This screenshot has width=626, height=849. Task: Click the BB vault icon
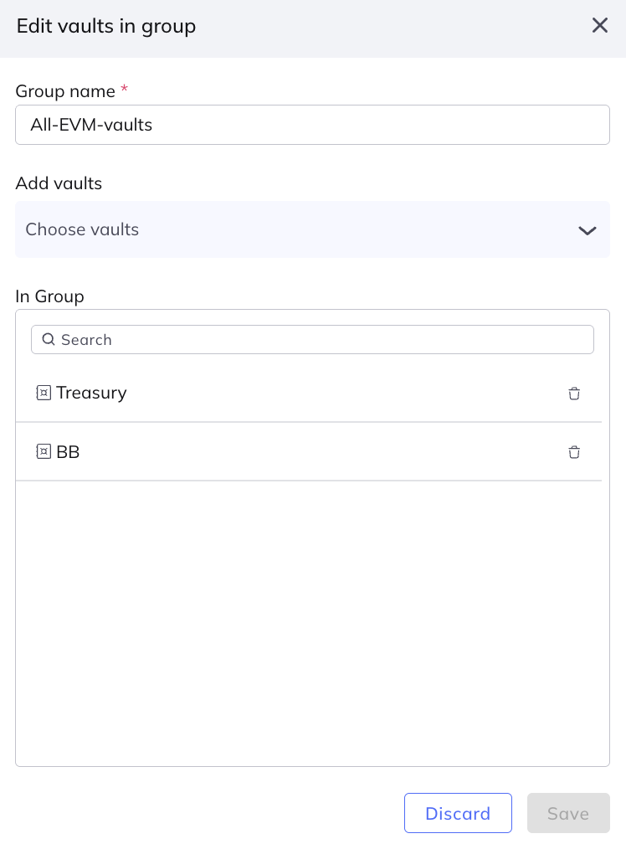[x=44, y=452]
